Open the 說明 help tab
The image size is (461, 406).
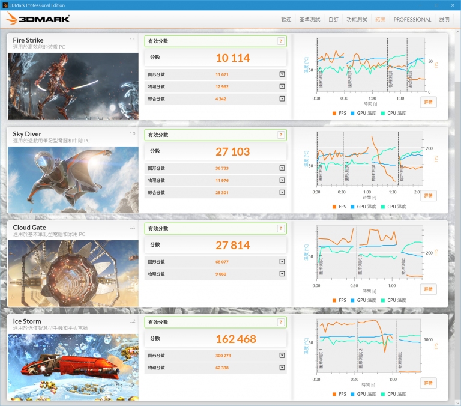click(444, 19)
